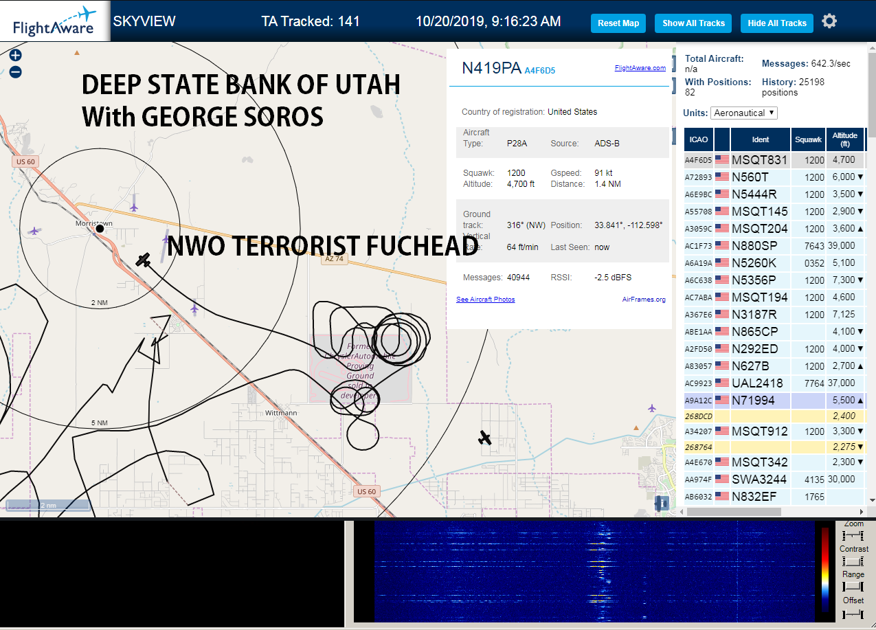Sort table by Ident column header
Image resolution: width=876 pixels, height=630 pixels.
click(x=761, y=139)
